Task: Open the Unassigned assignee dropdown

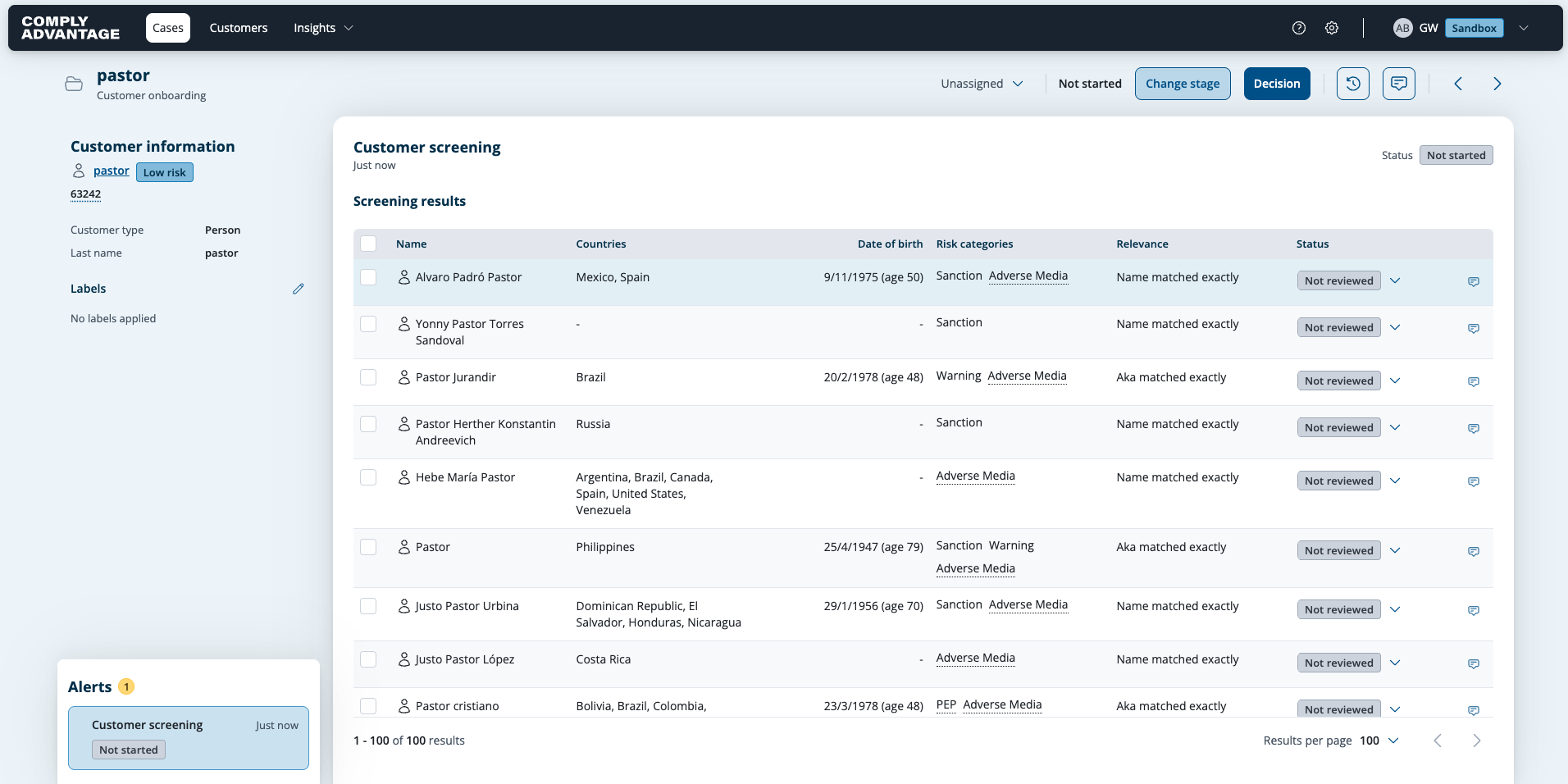Action: pos(982,84)
